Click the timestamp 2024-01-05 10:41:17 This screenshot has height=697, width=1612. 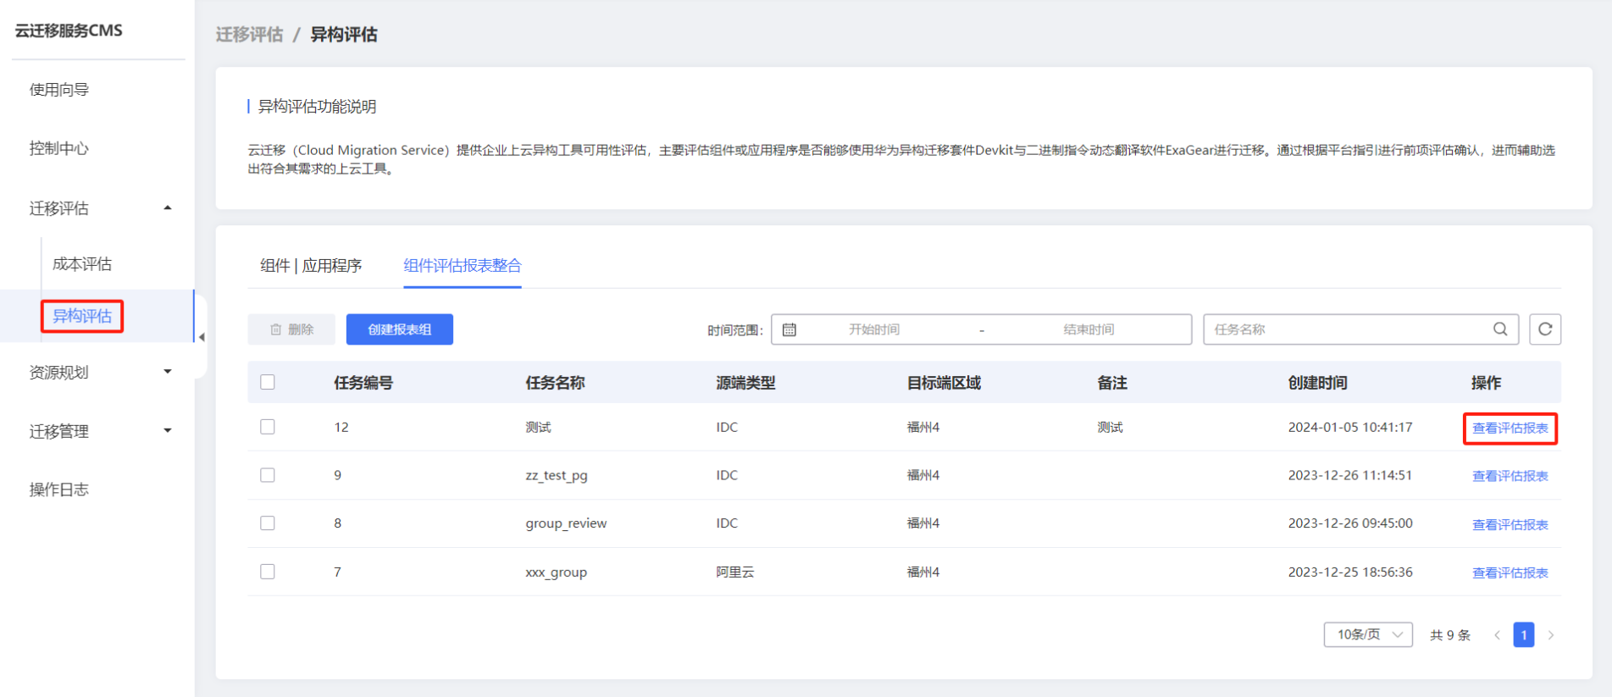[x=1350, y=427]
